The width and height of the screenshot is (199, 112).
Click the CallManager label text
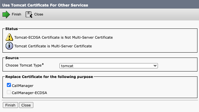click(x=23, y=86)
